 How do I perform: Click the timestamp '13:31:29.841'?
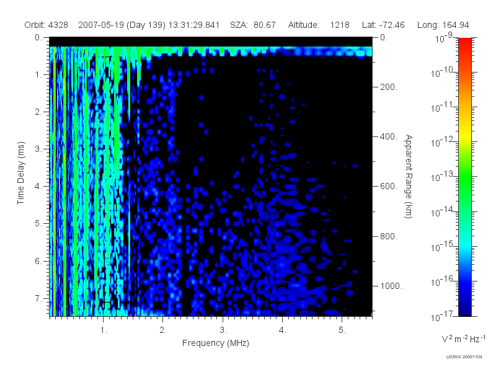click(x=194, y=25)
